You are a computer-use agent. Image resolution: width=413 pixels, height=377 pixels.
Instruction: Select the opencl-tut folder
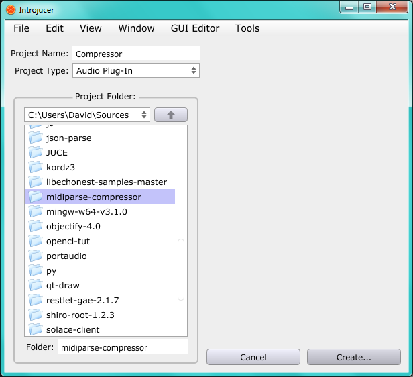(100, 241)
